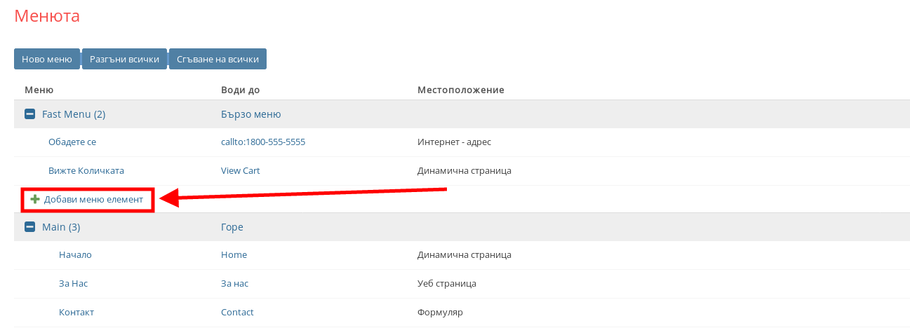
Task: Select the Начало menu item
Action: click(x=75, y=255)
